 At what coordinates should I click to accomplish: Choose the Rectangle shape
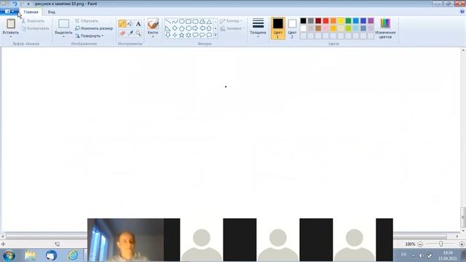tap(189, 21)
